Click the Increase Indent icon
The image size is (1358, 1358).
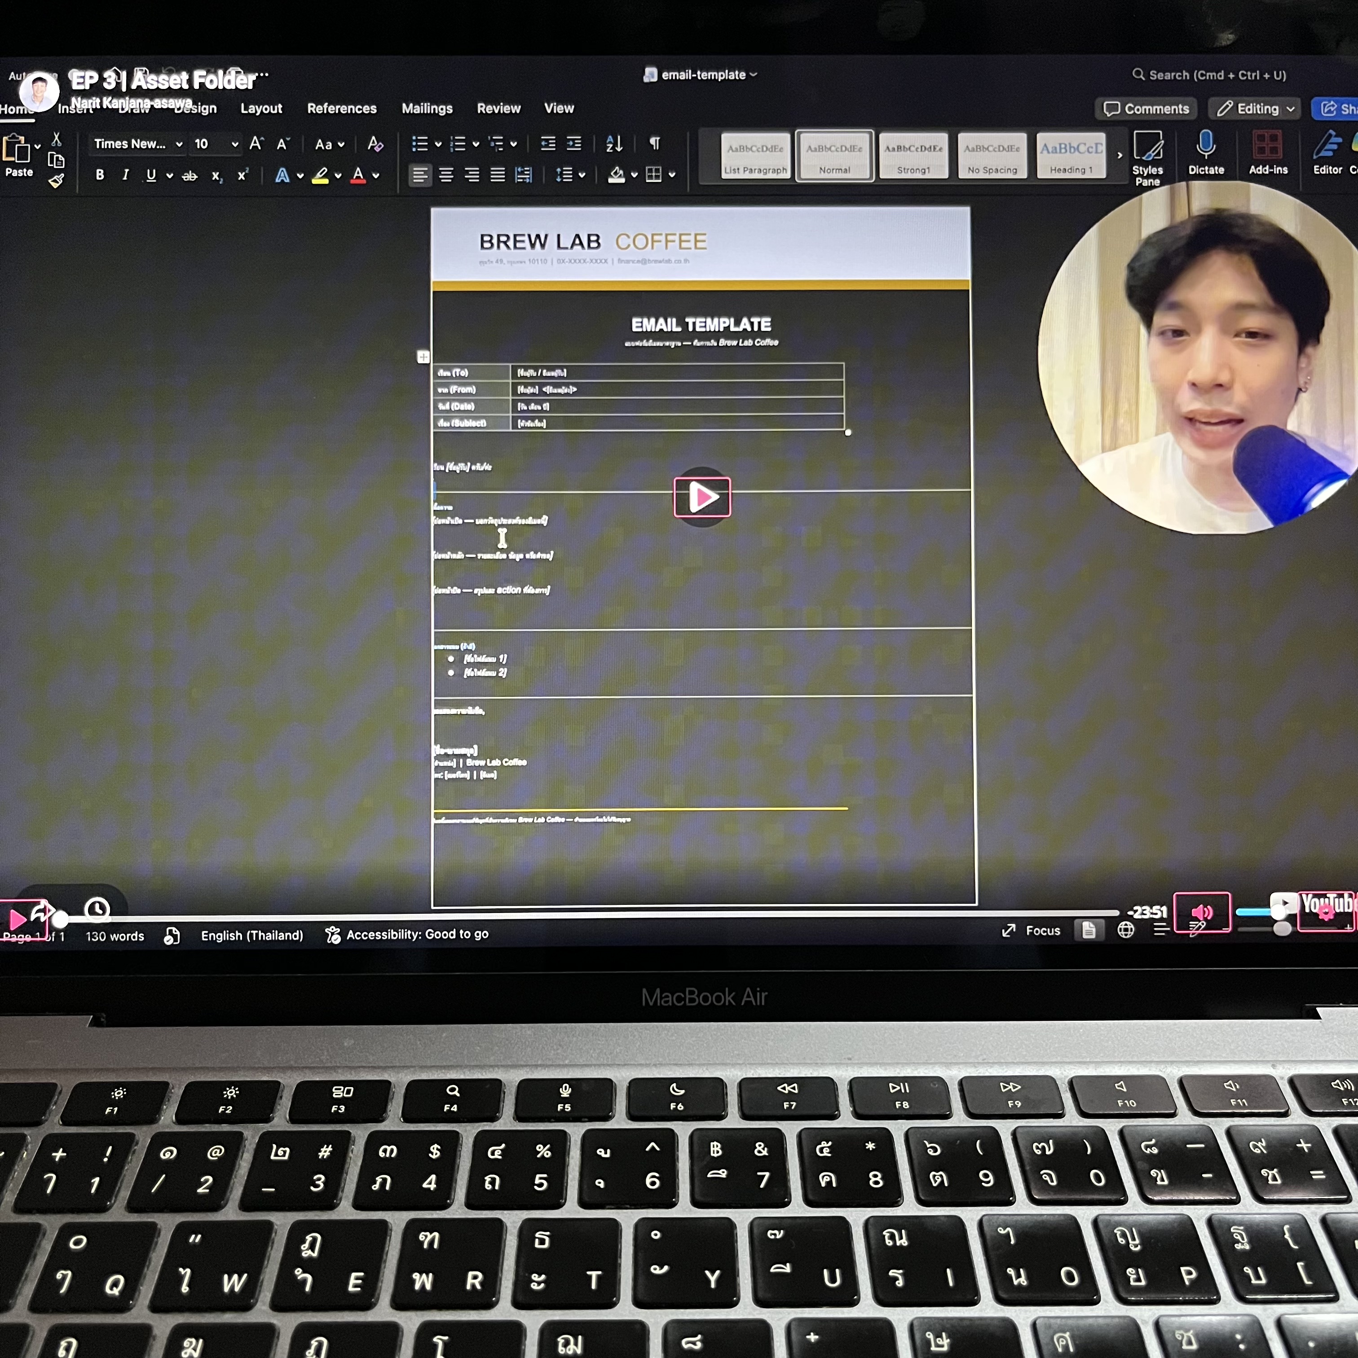[573, 143]
